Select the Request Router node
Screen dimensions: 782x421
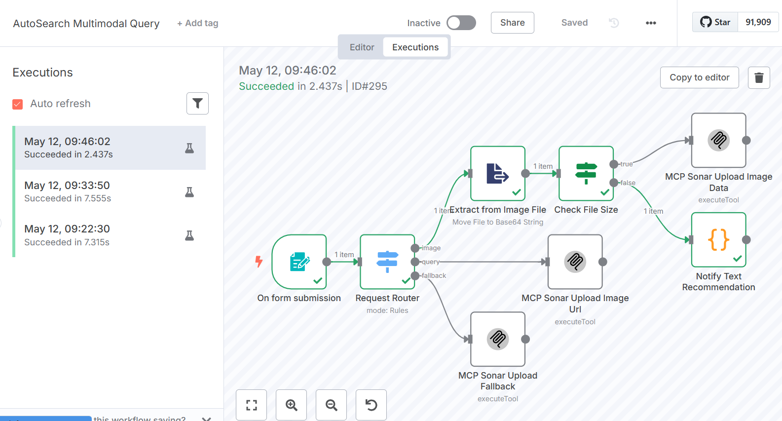pos(387,262)
